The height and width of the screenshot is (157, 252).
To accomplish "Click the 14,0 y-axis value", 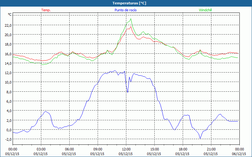I will (x=8, y=63).
